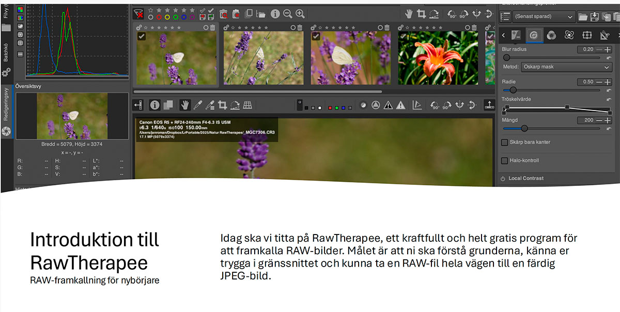Open the Senast sparad profile dropdown
This screenshot has width=620, height=312.
[x=544, y=17]
